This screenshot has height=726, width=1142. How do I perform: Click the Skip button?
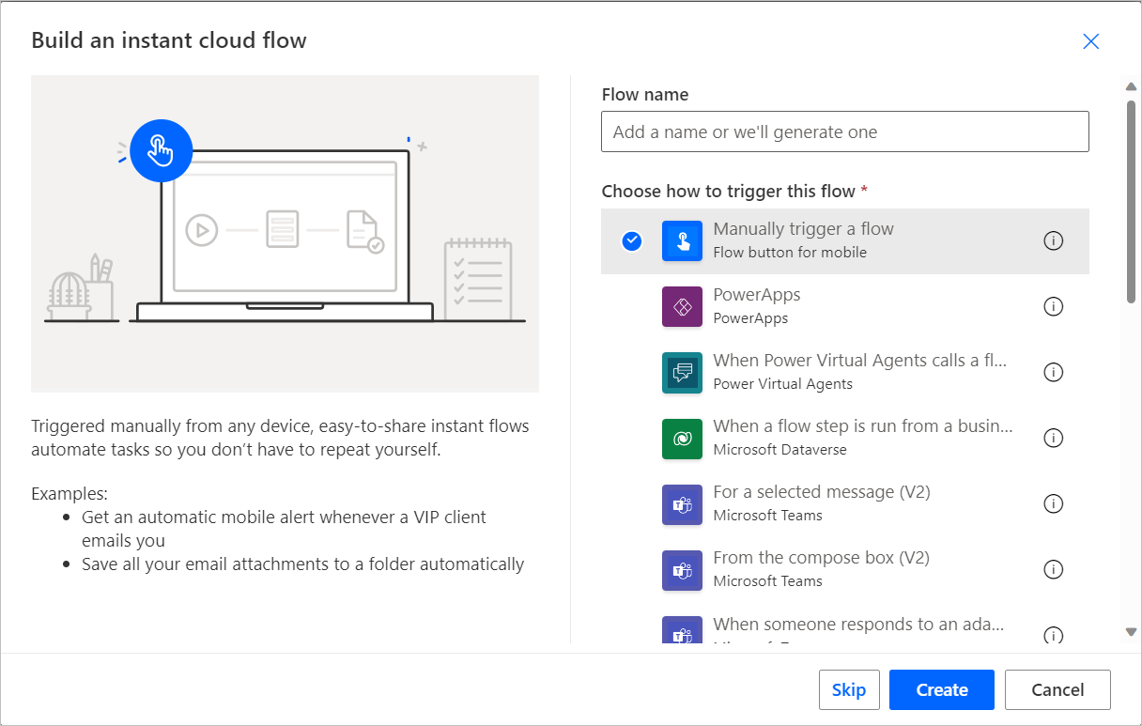click(849, 689)
